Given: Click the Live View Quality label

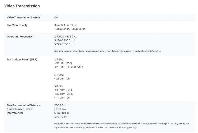Looking at the screenshot, I should [x=17, y=25].
